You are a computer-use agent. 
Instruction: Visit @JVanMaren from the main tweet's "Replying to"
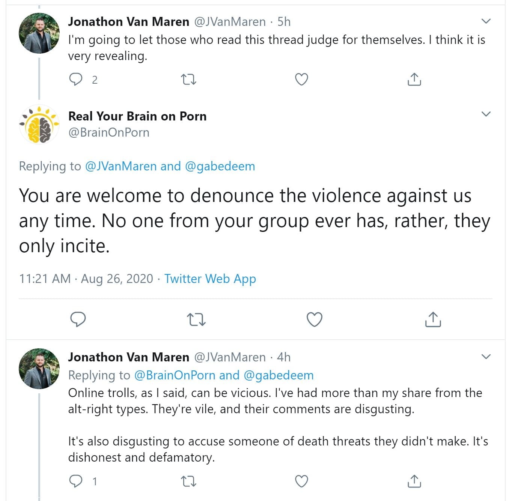pos(121,166)
